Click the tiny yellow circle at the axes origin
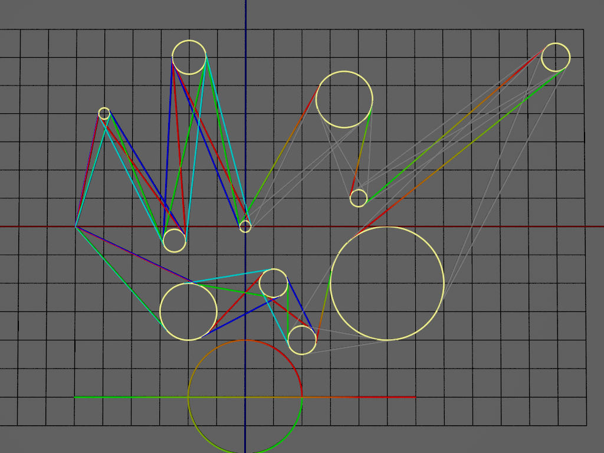The image size is (604, 453). point(245,226)
